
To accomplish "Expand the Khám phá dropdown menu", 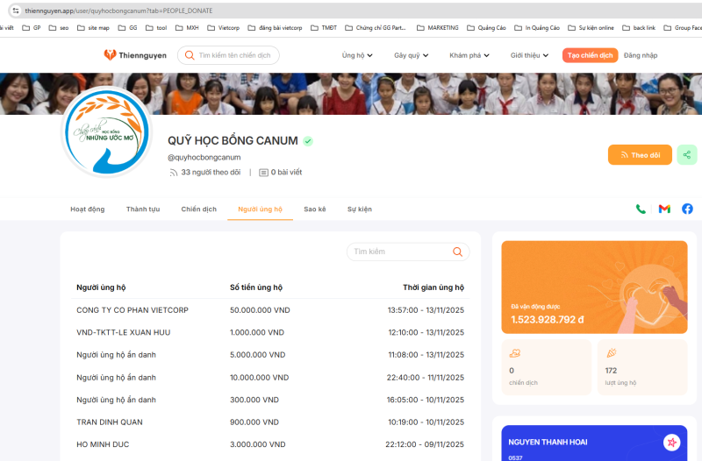I will click(x=469, y=55).
